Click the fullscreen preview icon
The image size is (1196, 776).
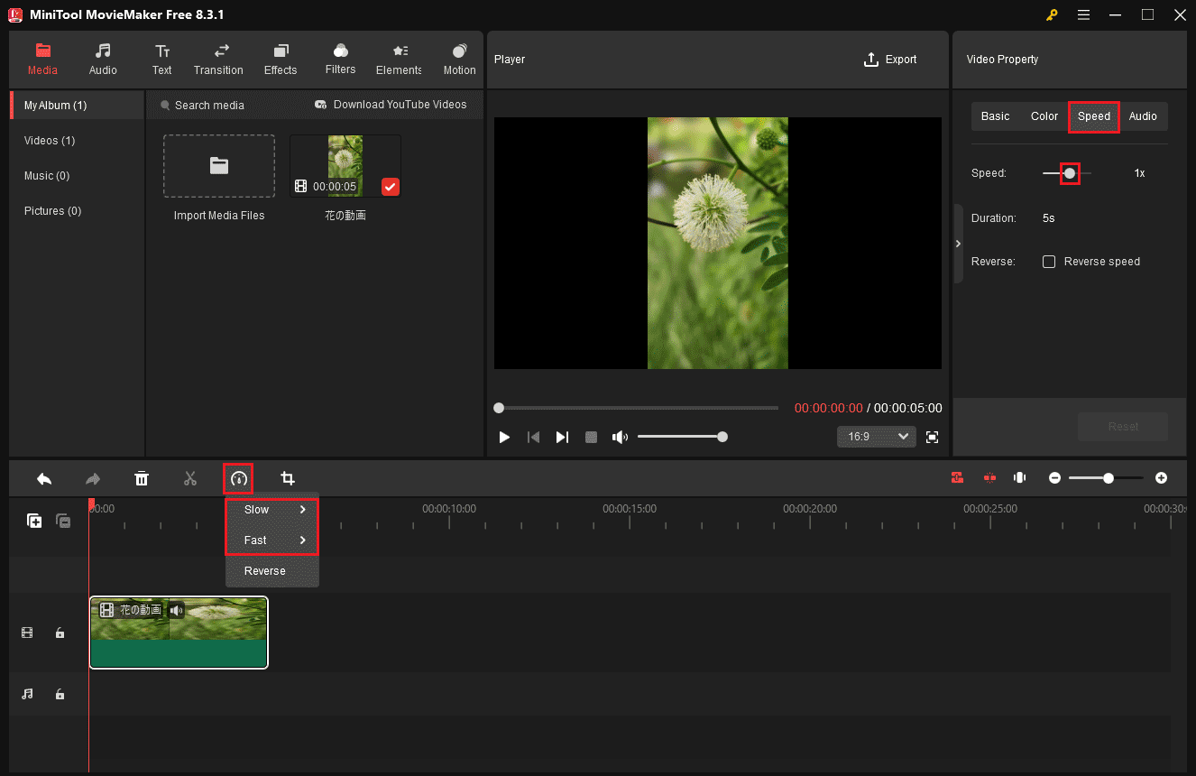pyautogui.click(x=933, y=437)
